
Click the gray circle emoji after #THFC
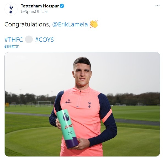[29, 39]
